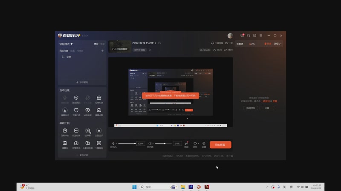Click the 添加素材 add source button

pos(82,82)
